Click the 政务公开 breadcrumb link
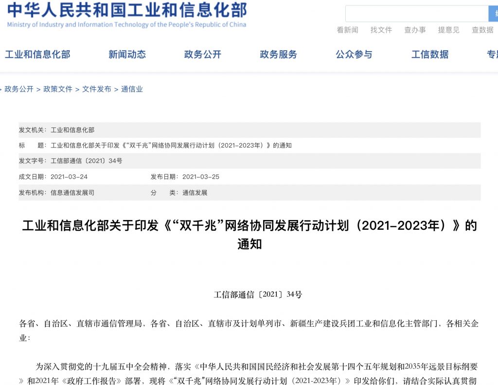This screenshot has width=498, height=385. pos(19,89)
